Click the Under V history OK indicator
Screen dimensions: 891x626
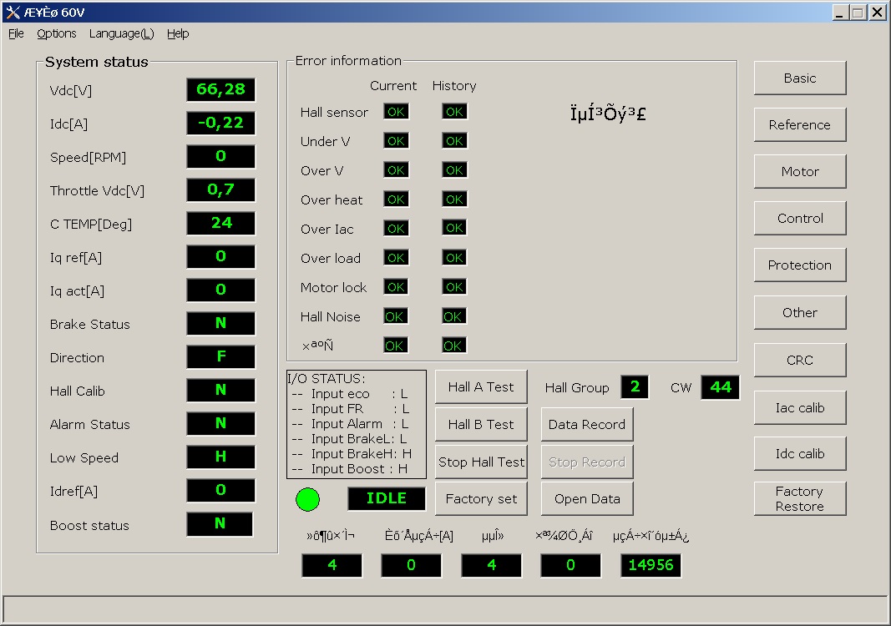pyautogui.click(x=454, y=141)
